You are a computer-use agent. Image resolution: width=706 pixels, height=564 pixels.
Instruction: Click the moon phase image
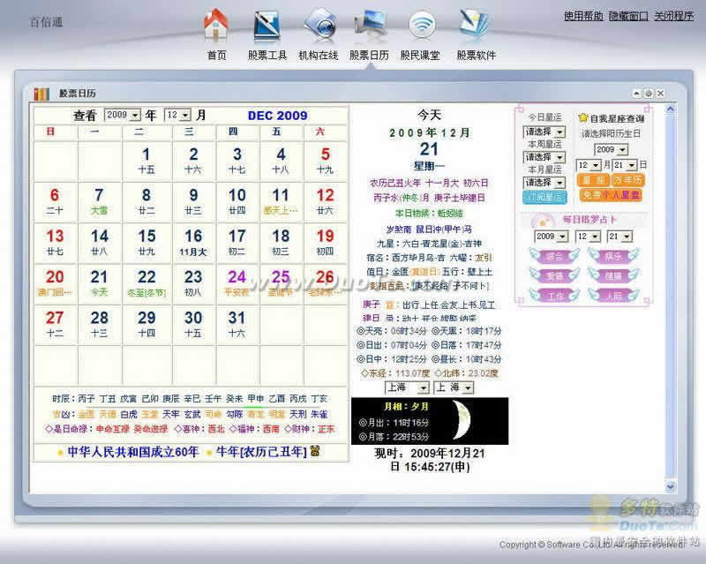[462, 420]
